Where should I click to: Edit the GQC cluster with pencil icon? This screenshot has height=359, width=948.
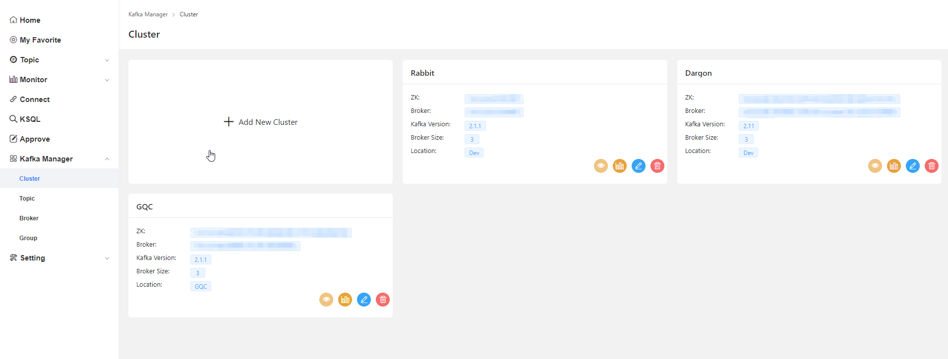click(364, 300)
